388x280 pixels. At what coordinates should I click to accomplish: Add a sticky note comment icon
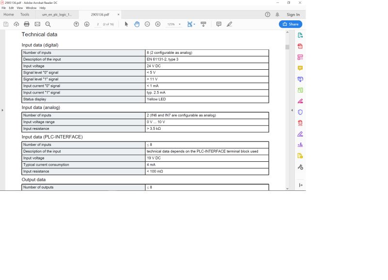click(x=219, y=24)
